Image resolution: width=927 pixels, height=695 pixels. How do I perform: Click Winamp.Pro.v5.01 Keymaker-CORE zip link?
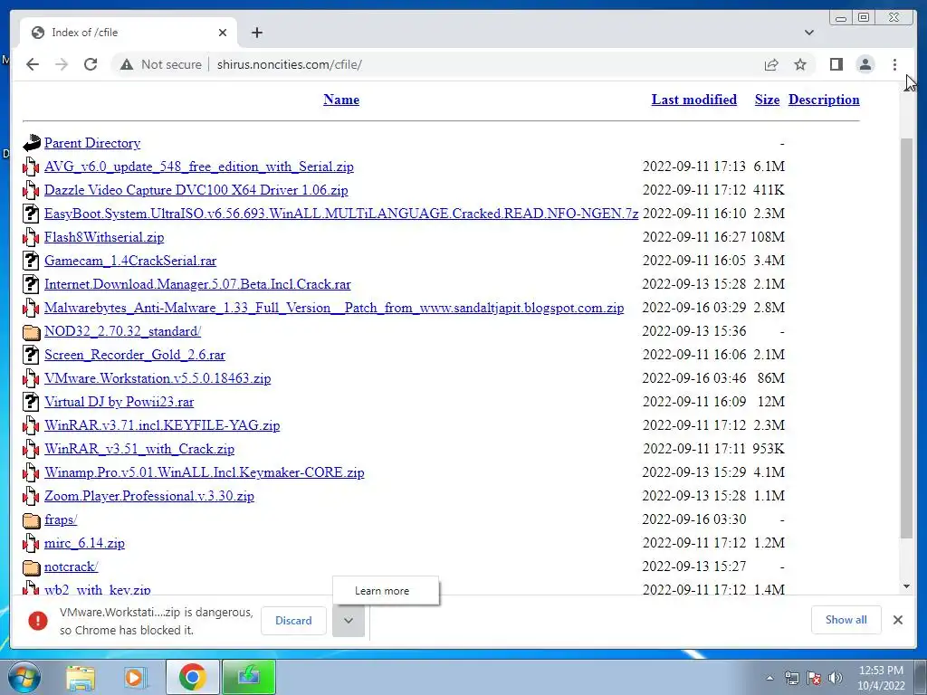coord(204,472)
